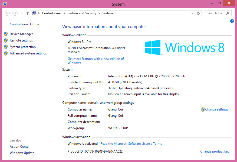Click the shield icon beside Remote settings
Screen dimensions: 237x162
point(6,40)
